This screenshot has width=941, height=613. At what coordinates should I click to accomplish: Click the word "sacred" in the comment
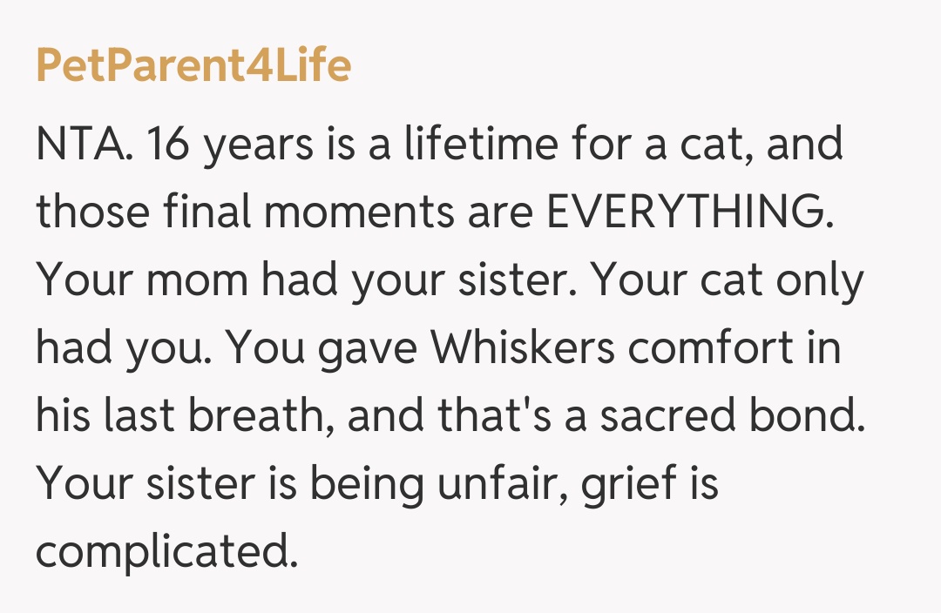[x=687, y=416]
